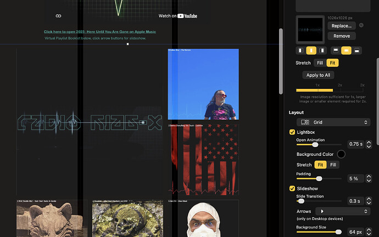Open the Apple Music playlist link
This screenshot has height=237, width=379.
coord(100,32)
